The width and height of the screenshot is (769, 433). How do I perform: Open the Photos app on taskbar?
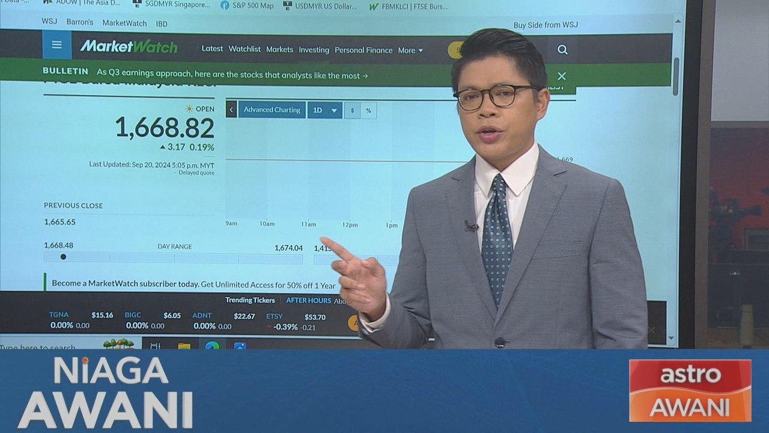pos(240,346)
